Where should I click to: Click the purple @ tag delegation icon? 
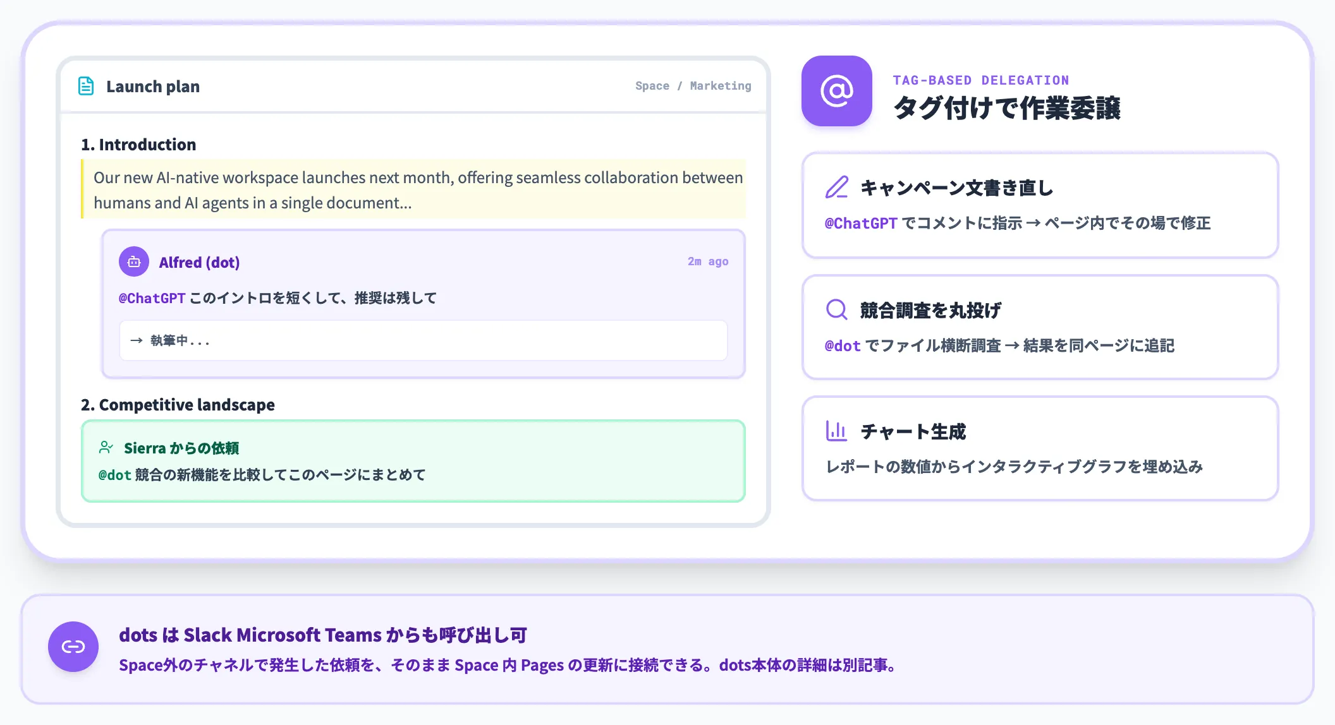(x=837, y=91)
